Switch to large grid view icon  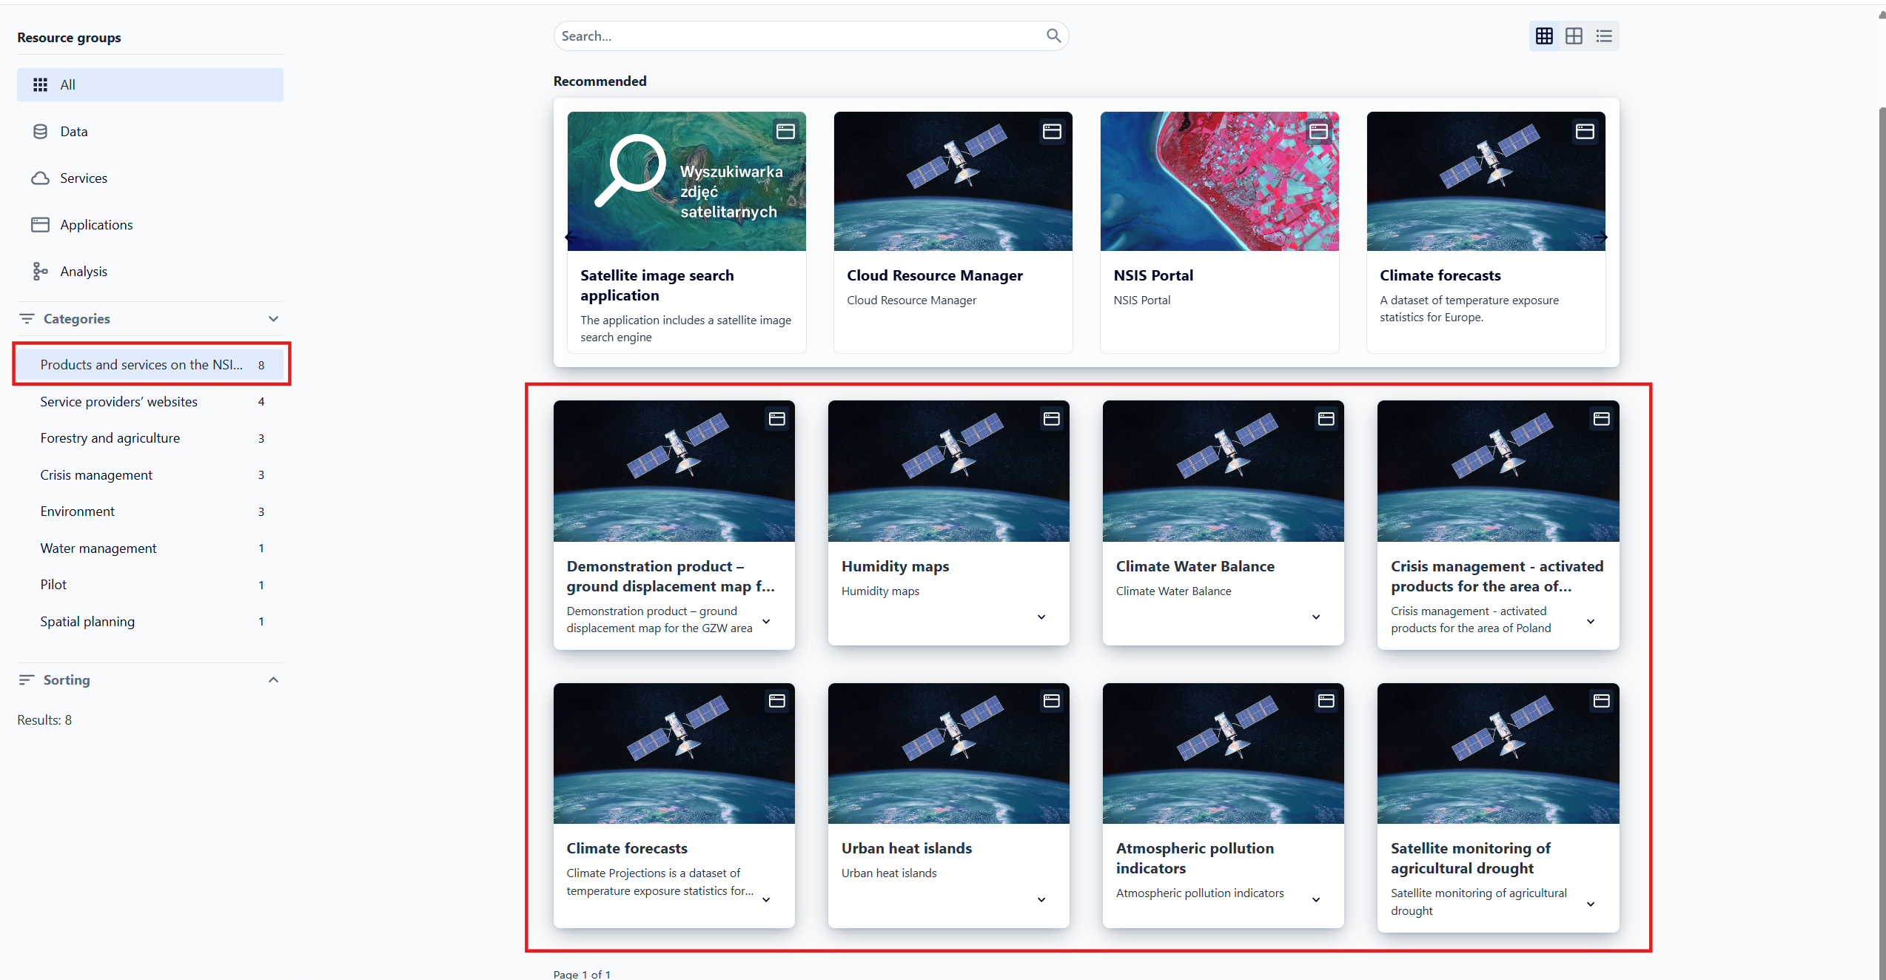pyautogui.click(x=1574, y=36)
